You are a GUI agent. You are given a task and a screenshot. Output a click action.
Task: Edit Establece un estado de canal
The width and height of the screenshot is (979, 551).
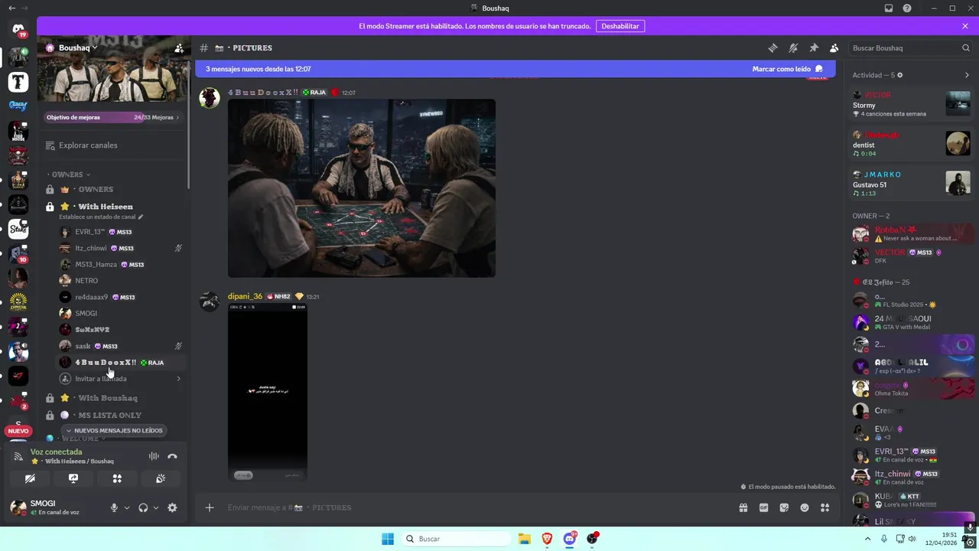101,217
